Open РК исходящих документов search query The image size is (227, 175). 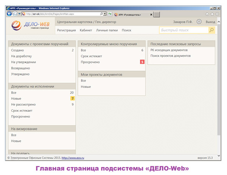pos(169,50)
